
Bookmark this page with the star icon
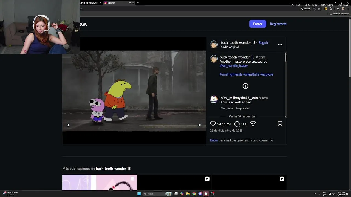click(319, 8)
